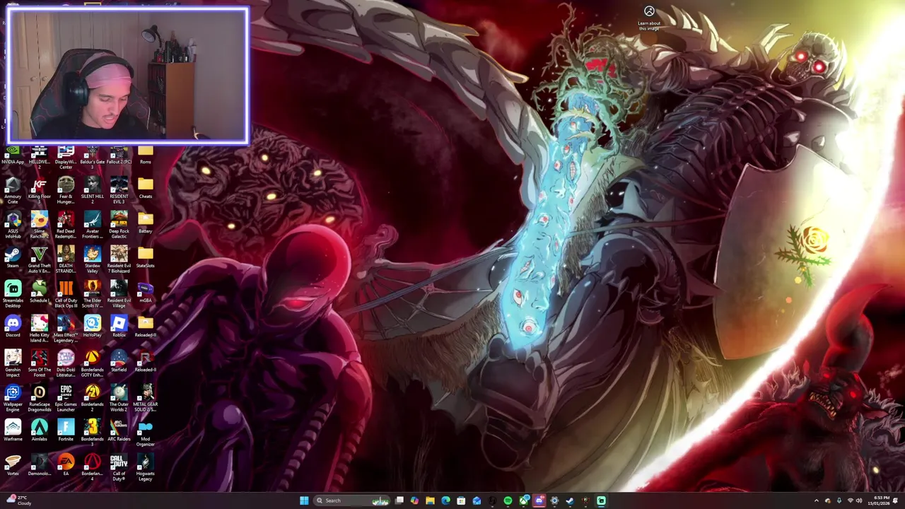Screen dimensions: 905x509
Task: Select the Resident Evil Village shortcut
Action: (x=119, y=295)
